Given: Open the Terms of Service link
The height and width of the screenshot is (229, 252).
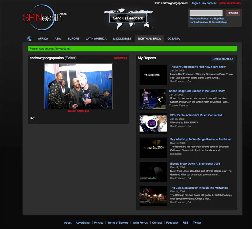Looking at the screenshot, I should tap(118, 223).
